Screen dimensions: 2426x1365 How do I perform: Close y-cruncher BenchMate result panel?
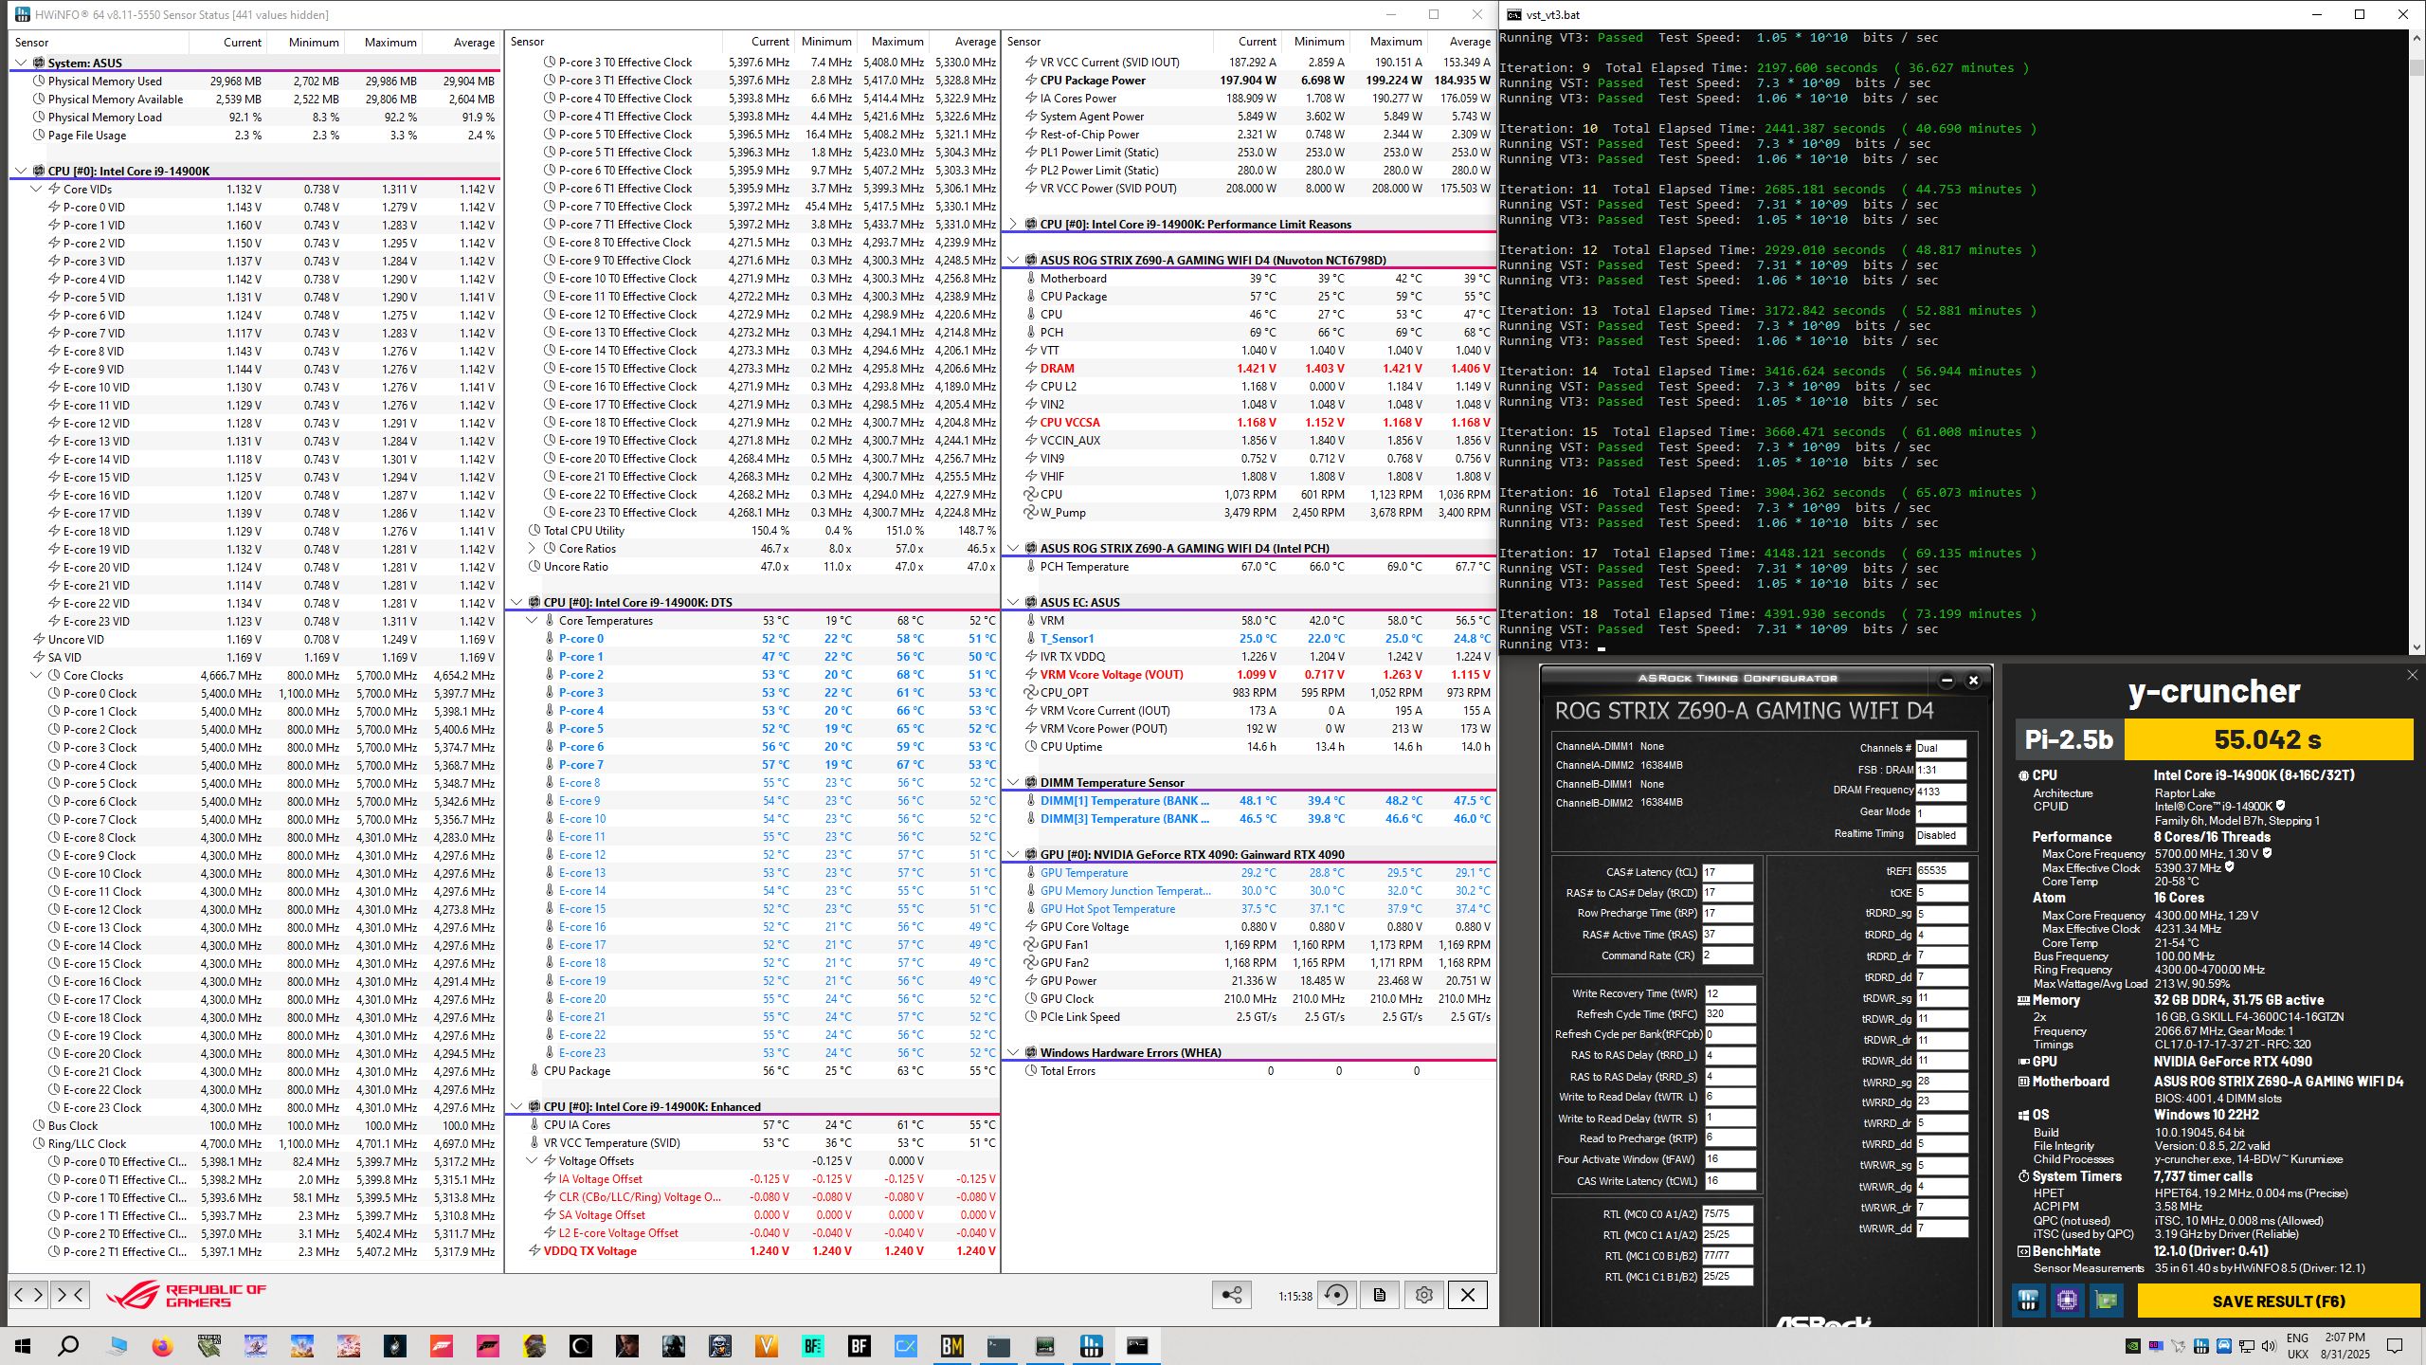point(2412,675)
